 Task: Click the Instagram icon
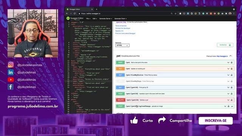[11, 65]
